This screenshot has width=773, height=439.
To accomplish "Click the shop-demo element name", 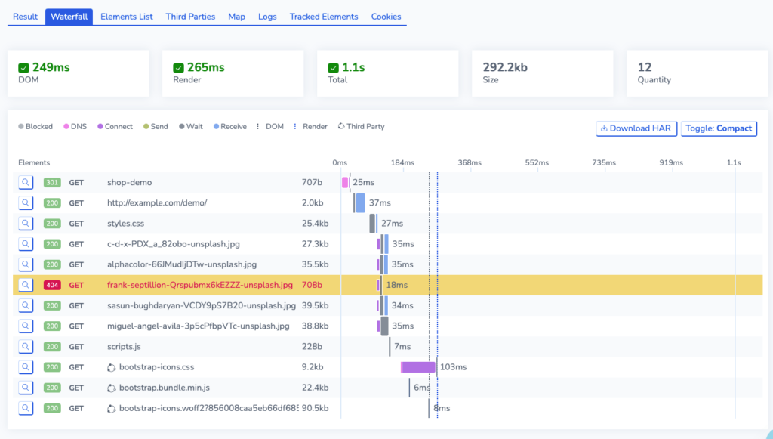I will point(130,183).
